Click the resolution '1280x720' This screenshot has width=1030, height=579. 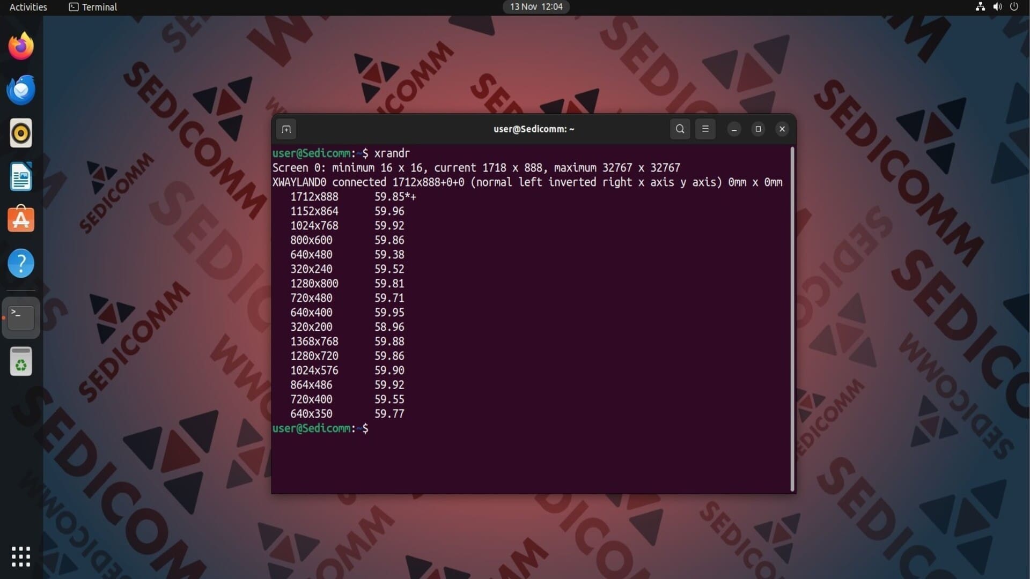(314, 356)
